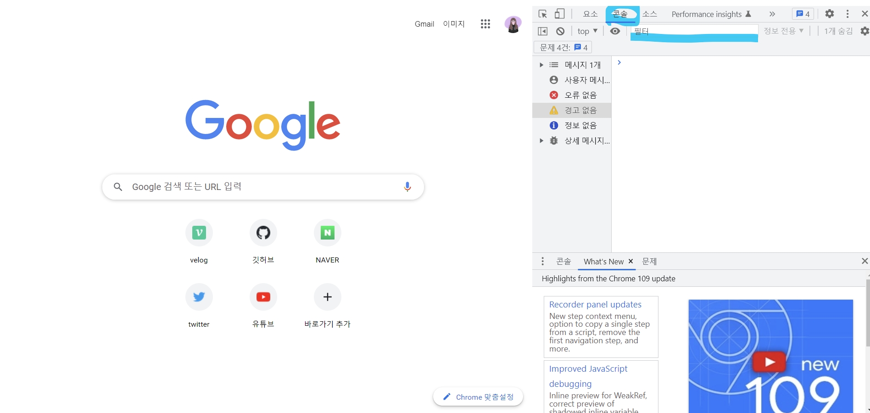
Task: Open the velog shortcut
Action: pyautogui.click(x=199, y=233)
